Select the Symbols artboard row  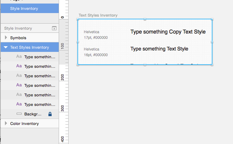point(30,38)
